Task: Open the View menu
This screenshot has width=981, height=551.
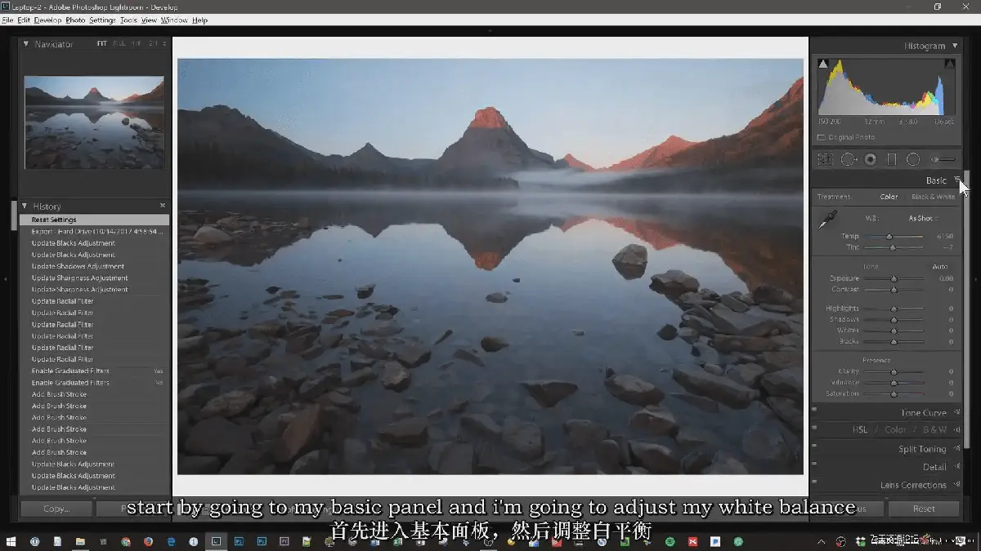Action: click(149, 20)
